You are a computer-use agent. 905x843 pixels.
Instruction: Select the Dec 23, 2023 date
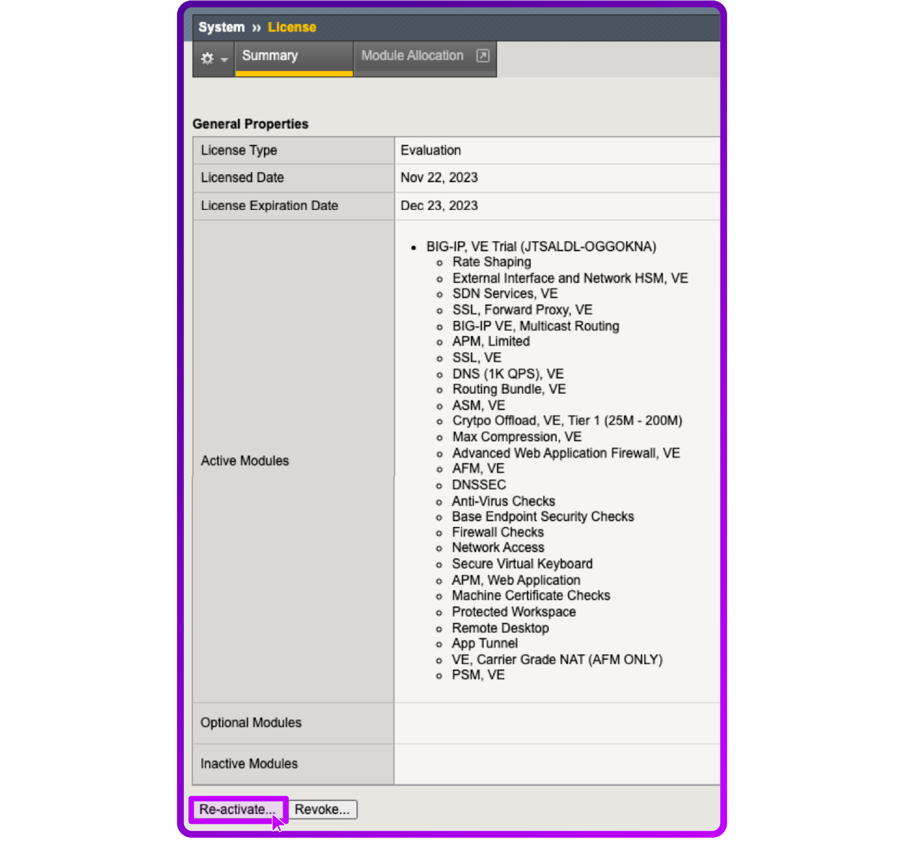(x=439, y=206)
